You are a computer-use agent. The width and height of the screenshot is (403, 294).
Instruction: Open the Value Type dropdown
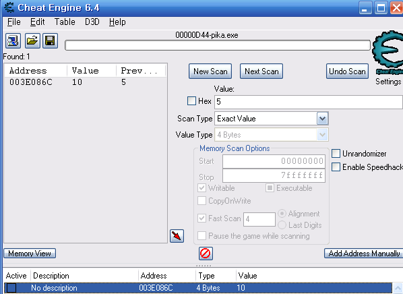click(x=323, y=134)
